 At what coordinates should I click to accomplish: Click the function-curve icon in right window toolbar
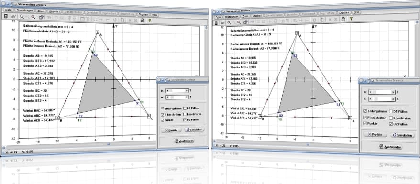pos(223,23)
